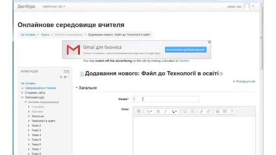Open Тема 4 in navigation tree
Image resolution: width=276 pixels, height=155 pixels.
pyautogui.click(x=36, y=135)
